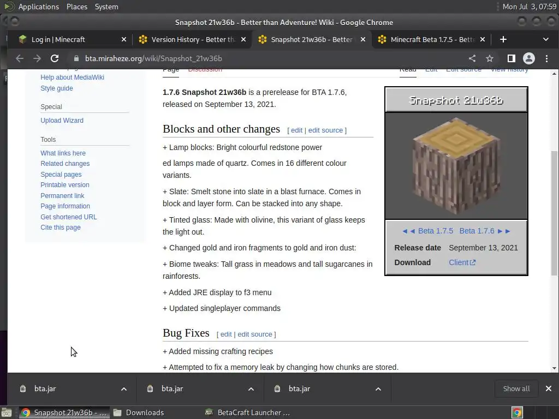Click Permanent link
This screenshot has height=419, width=559.
tap(62, 196)
